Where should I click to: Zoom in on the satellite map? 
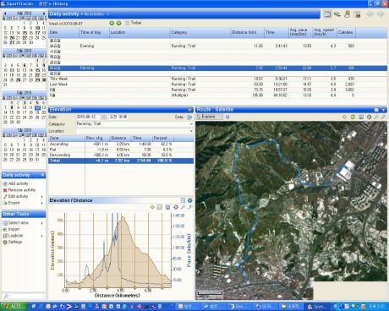(x=376, y=117)
